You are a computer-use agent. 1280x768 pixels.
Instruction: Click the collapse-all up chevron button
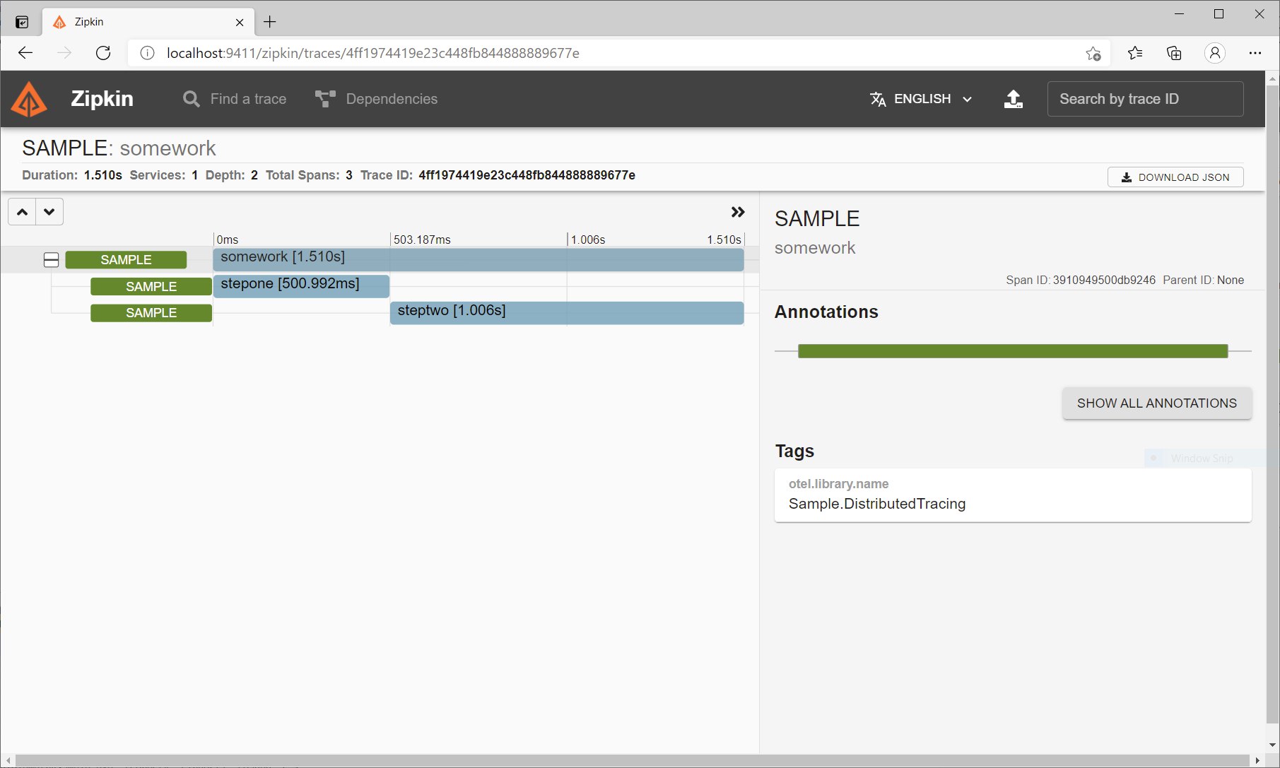coord(22,212)
